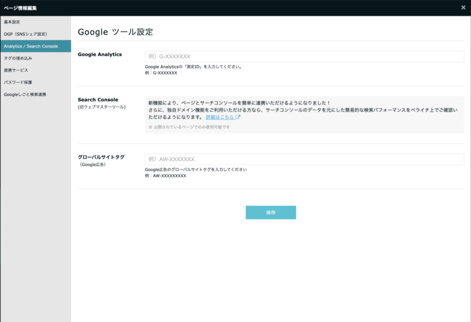Close the ページ情報編集 dialog
The image size is (471, 322).
point(463,7)
